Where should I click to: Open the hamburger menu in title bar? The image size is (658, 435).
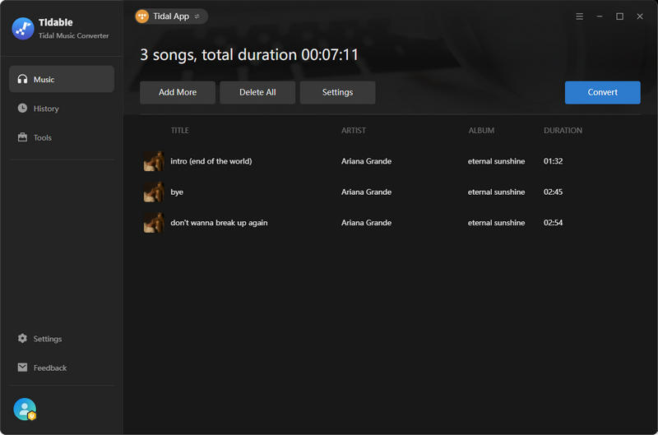coord(580,16)
